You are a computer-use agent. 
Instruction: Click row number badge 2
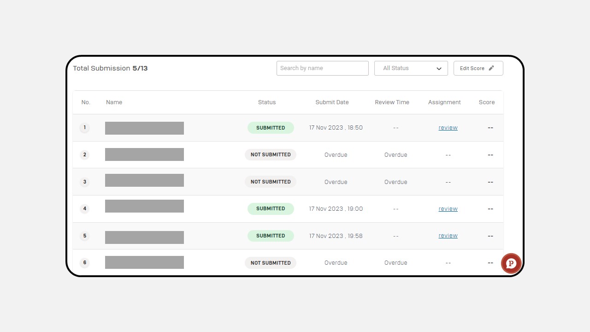coord(84,154)
